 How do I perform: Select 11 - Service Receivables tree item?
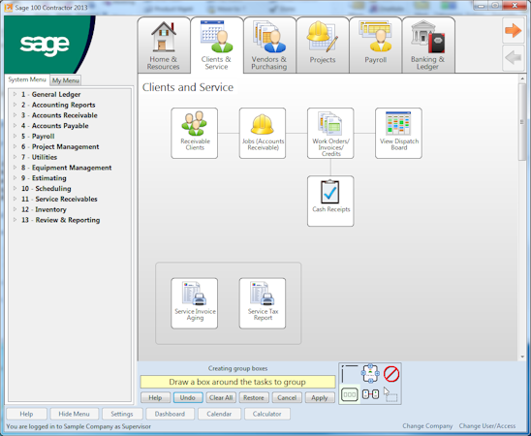click(x=59, y=199)
